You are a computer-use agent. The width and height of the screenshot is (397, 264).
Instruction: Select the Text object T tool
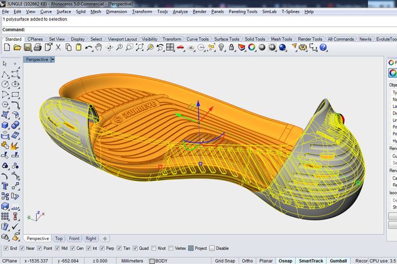tap(5, 186)
